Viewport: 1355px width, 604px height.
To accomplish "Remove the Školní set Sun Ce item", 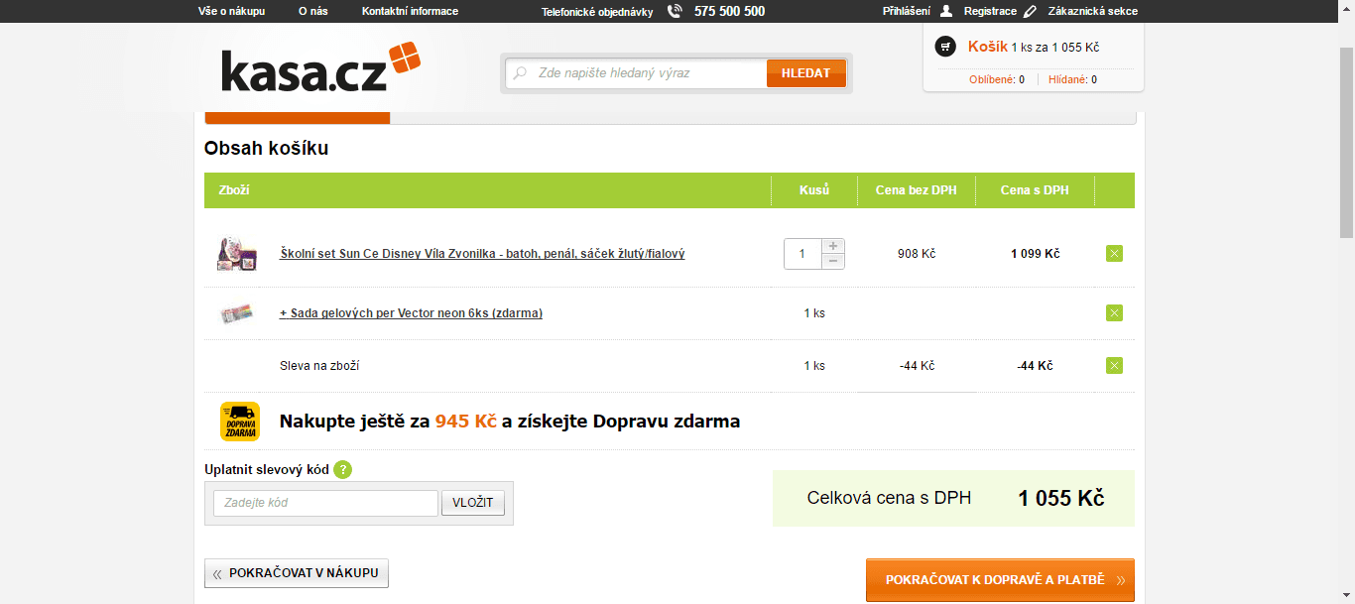I will click(x=1114, y=254).
